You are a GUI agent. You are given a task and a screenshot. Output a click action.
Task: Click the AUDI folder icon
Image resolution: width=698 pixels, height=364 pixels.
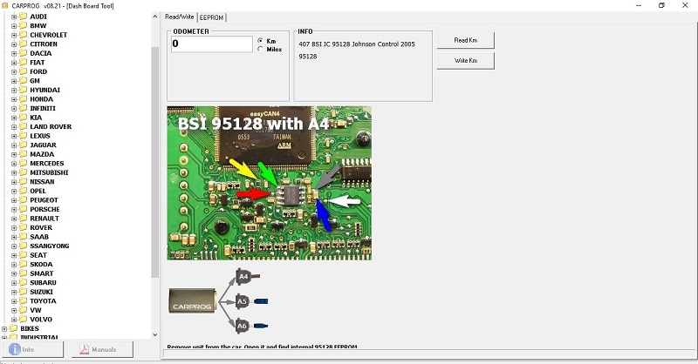pos(24,17)
